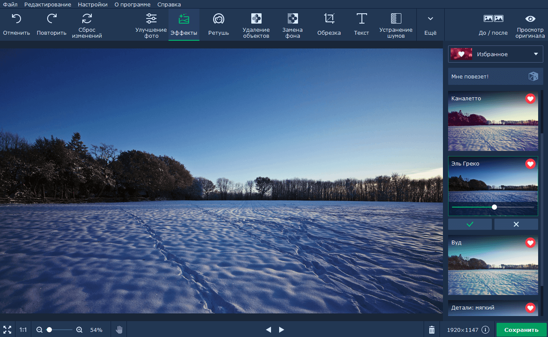Open the Retouch (Ретушь) tool
This screenshot has height=337, width=548.
pos(219,24)
